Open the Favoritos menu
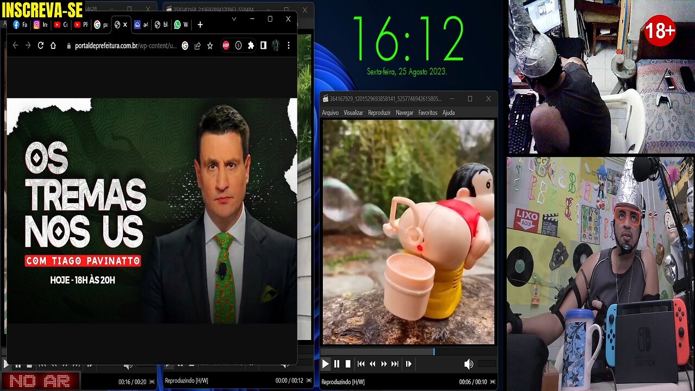Viewport: 695px width, 391px height. [428, 112]
